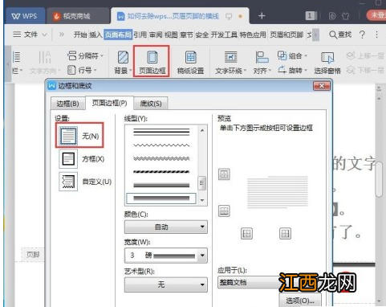Open the 文件 file menu
Viewport: 386px width, 307px height.
(30, 35)
